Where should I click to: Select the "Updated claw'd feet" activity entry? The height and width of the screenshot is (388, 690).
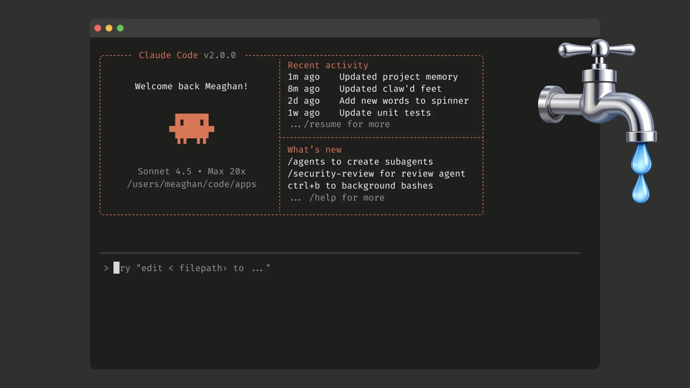click(390, 89)
